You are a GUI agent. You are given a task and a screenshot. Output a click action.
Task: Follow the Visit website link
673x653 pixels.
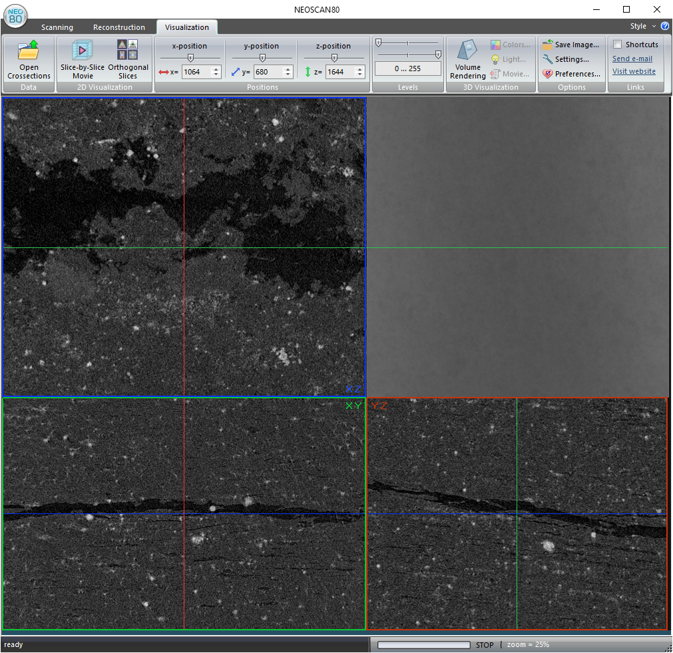tap(634, 71)
